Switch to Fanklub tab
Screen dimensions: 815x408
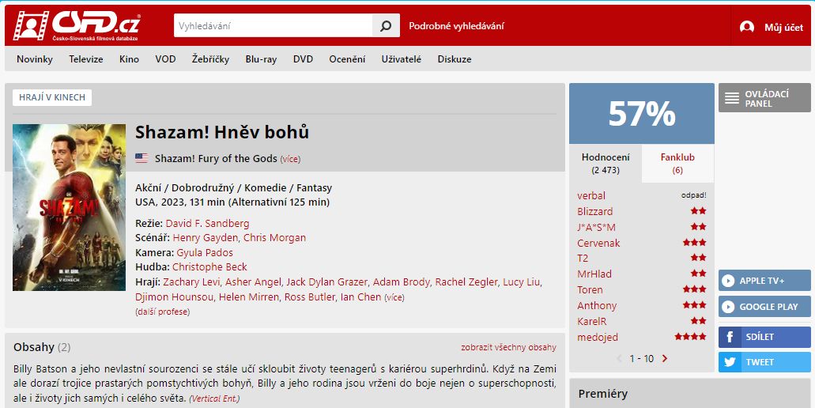click(x=677, y=163)
